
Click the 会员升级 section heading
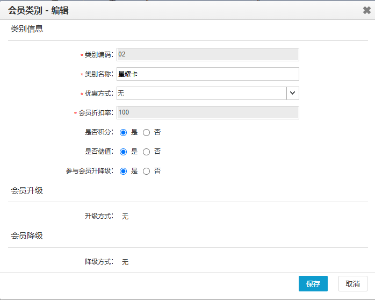point(27,190)
